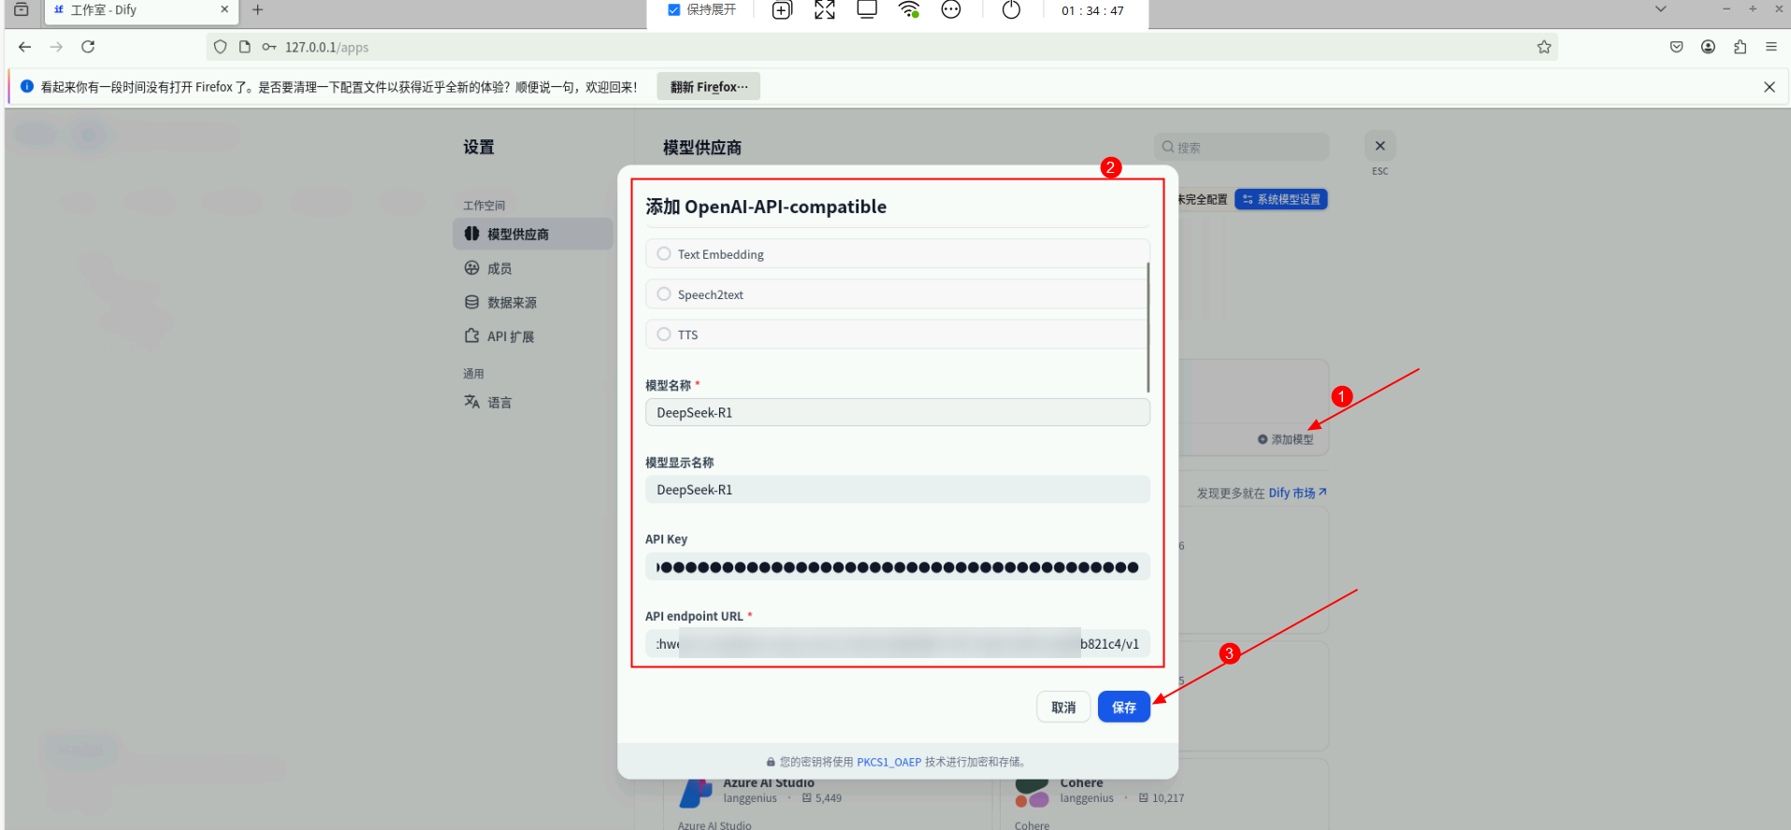Go back with browser back arrow
Screen dimensions: 1791x830
(25, 47)
